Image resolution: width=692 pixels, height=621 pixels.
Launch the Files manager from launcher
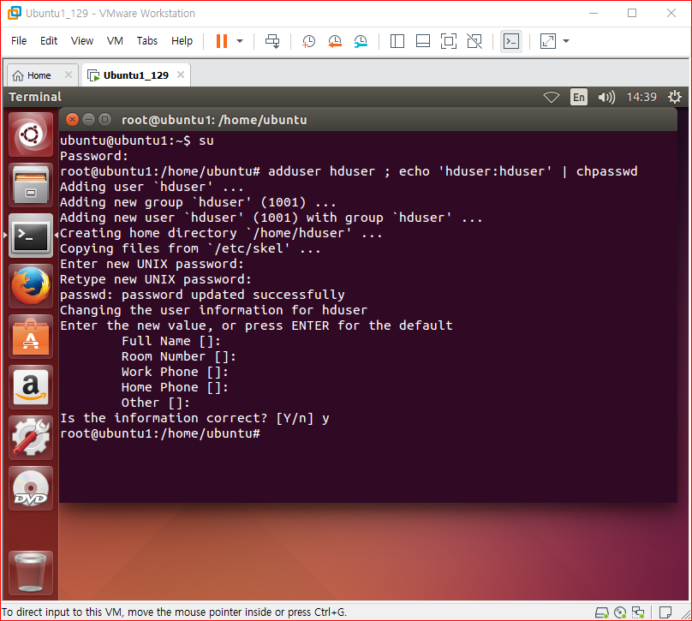pos(31,184)
